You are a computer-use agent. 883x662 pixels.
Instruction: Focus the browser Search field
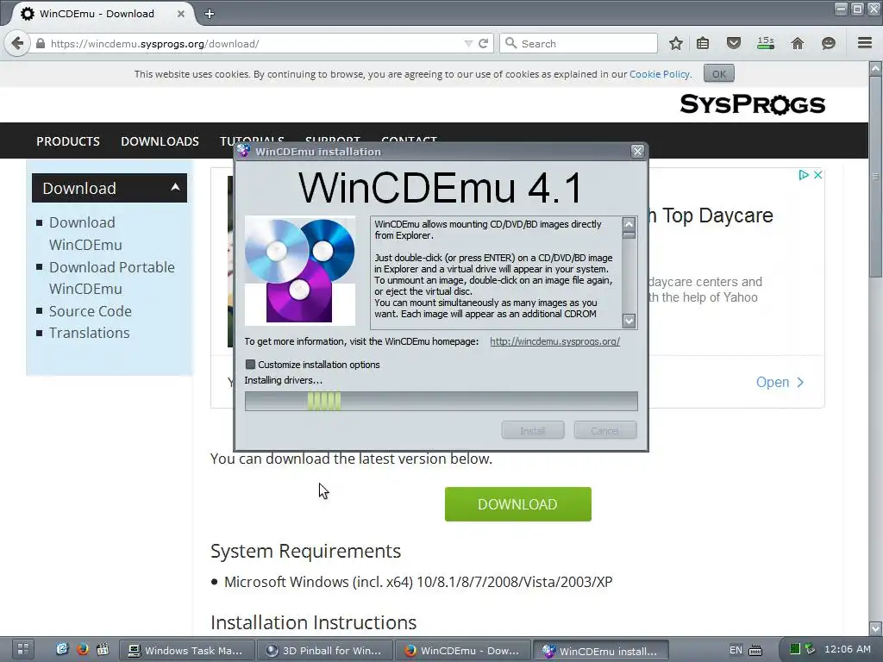click(579, 43)
